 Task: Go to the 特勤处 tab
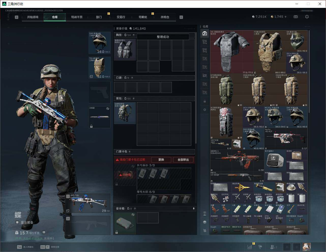click(143, 17)
